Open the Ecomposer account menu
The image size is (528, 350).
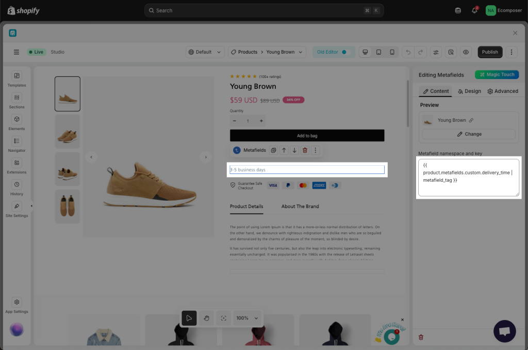click(x=504, y=10)
